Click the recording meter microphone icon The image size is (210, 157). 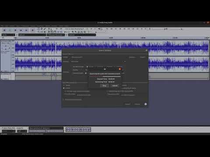click(49, 29)
